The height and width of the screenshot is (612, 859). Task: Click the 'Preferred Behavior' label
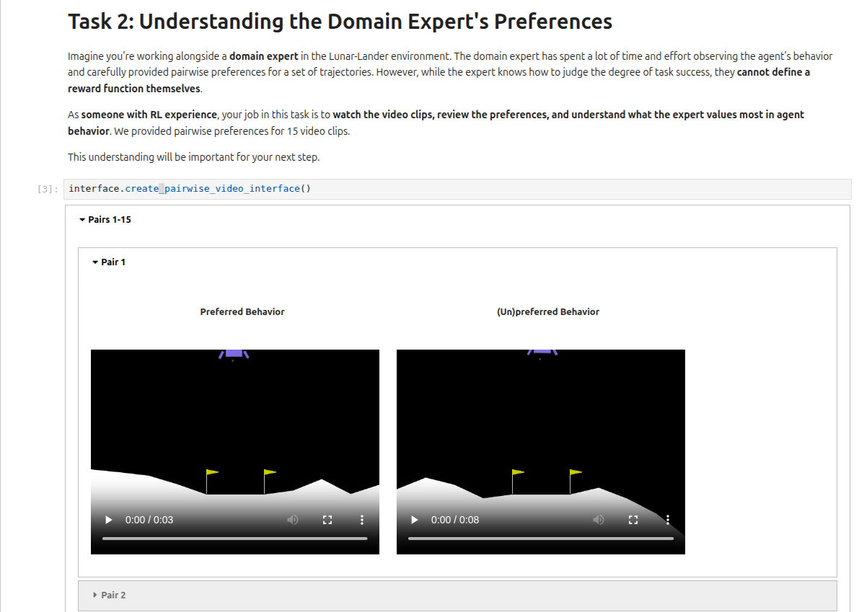(242, 312)
